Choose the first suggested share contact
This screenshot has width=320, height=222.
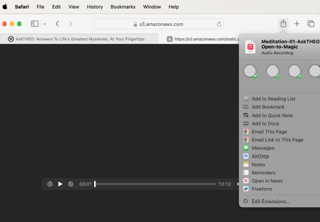(x=250, y=71)
